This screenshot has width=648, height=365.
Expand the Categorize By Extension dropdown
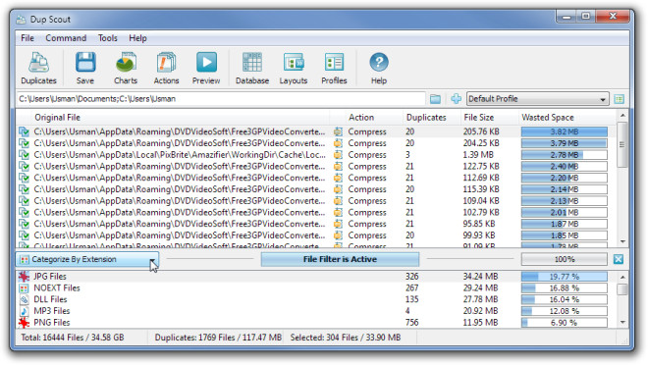(x=86, y=259)
